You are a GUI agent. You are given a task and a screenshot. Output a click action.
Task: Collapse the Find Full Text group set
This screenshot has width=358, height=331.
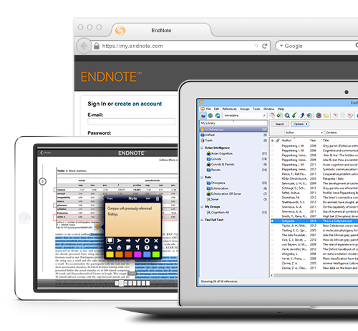[x=202, y=220]
